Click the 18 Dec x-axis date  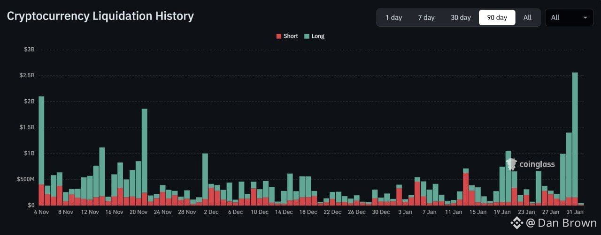308,212
